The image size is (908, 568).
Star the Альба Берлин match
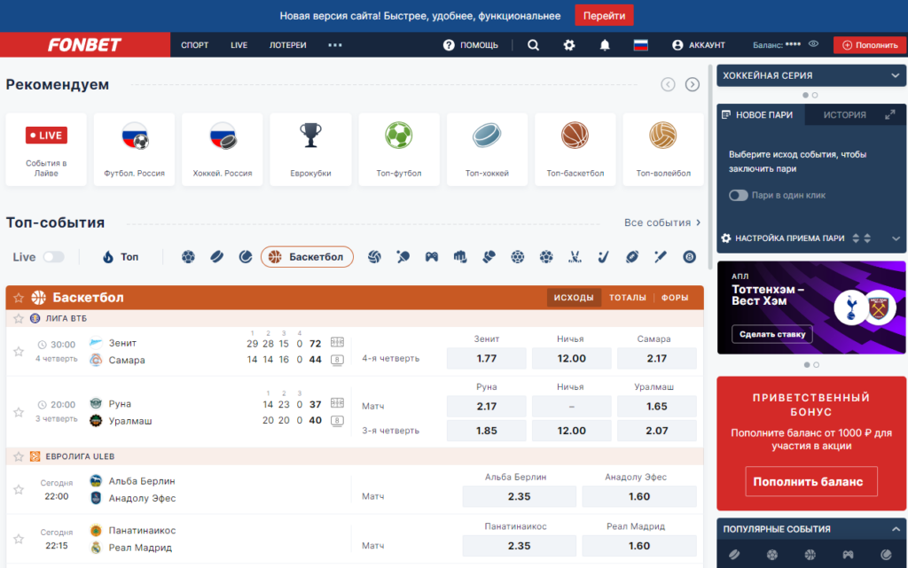pyautogui.click(x=19, y=490)
